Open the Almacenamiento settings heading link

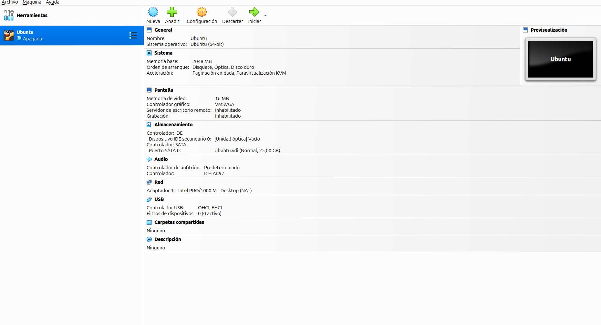(x=173, y=125)
